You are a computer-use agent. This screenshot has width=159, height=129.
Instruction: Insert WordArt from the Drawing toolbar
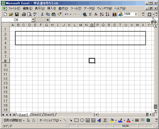(99, 120)
